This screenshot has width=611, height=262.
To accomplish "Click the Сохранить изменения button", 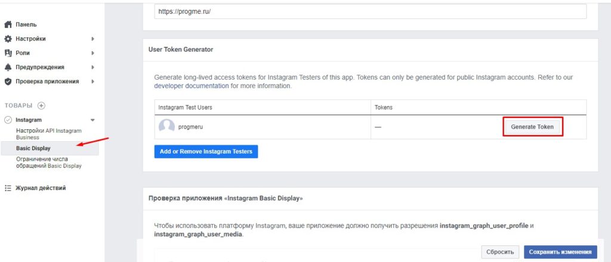I will 560,252.
